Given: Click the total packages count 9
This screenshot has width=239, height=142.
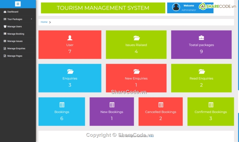Looking at the screenshot, I should [x=201, y=52].
